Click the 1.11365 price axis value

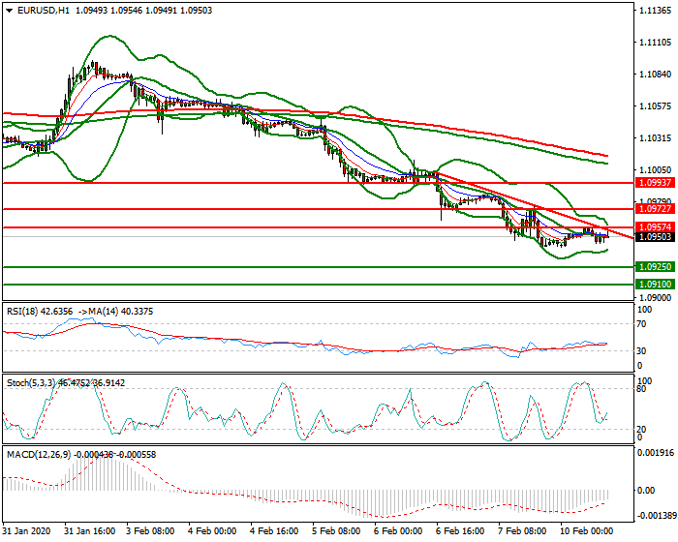coord(655,12)
